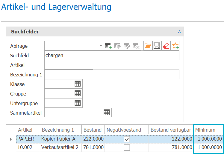Add favorite with star plus icon
Image resolution: width=224 pixels, height=154 pixels.
click(175, 46)
